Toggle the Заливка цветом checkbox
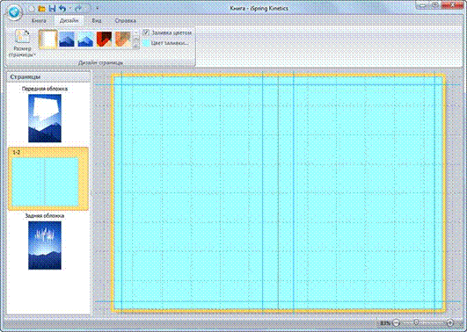This screenshot has height=332, width=467. click(x=146, y=32)
